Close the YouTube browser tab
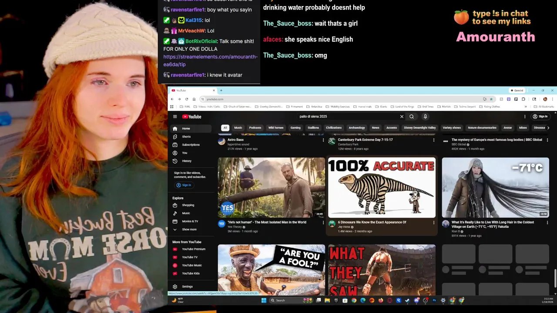Viewport: 557px width, 313px height. [214, 90]
